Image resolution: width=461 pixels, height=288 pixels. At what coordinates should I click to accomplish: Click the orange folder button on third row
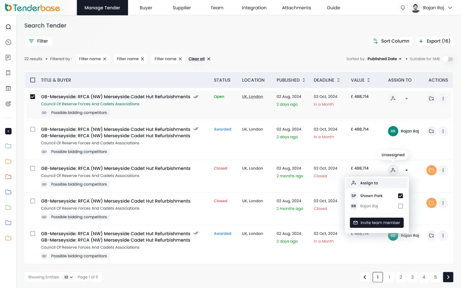pos(431,170)
